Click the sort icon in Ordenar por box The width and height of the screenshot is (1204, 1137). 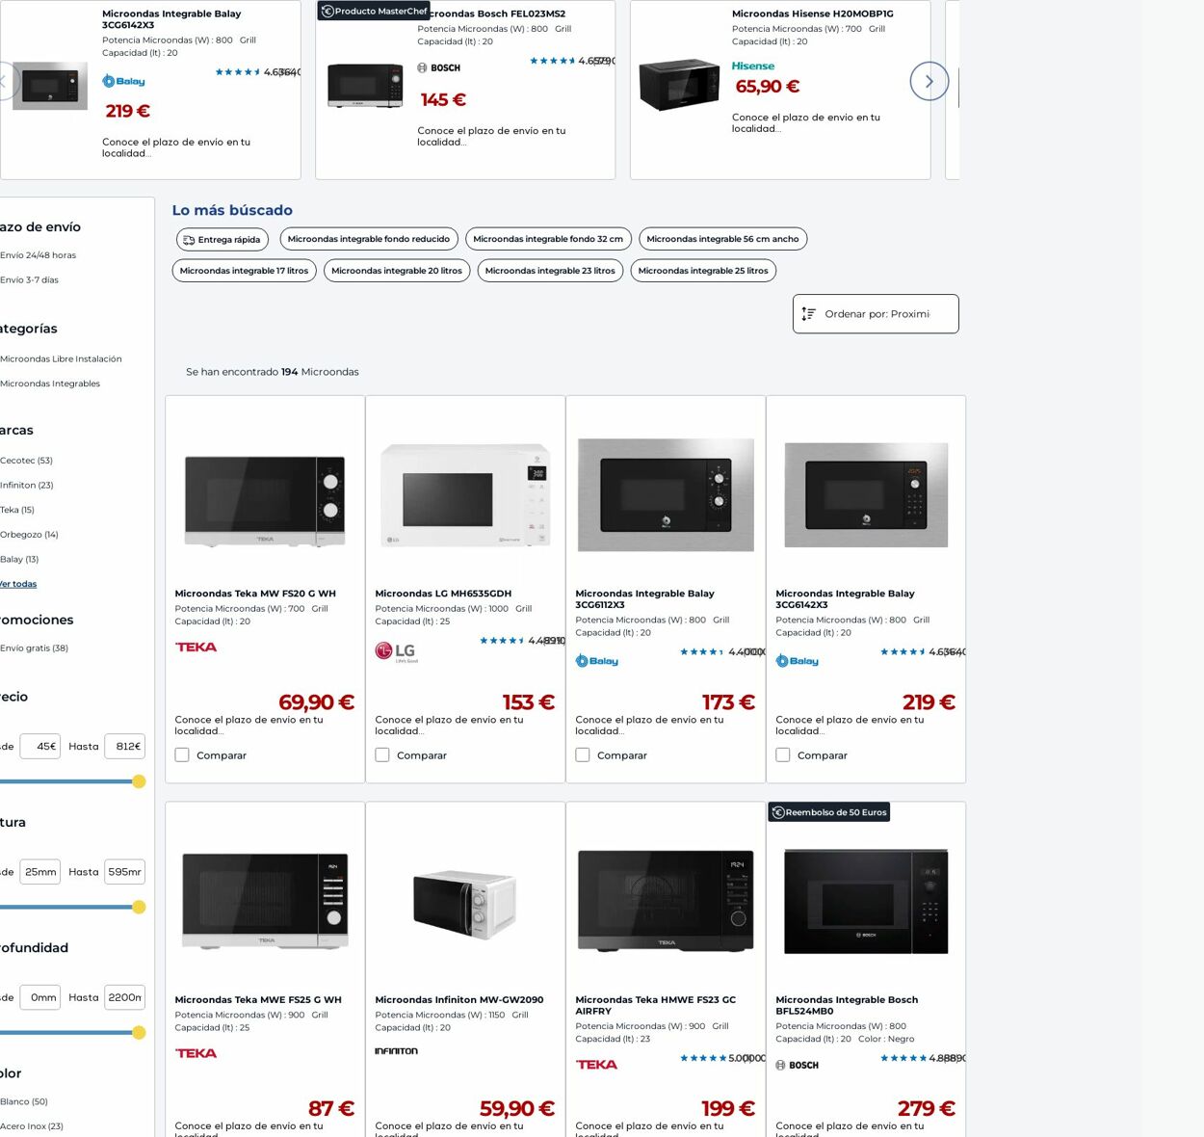(x=808, y=314)
